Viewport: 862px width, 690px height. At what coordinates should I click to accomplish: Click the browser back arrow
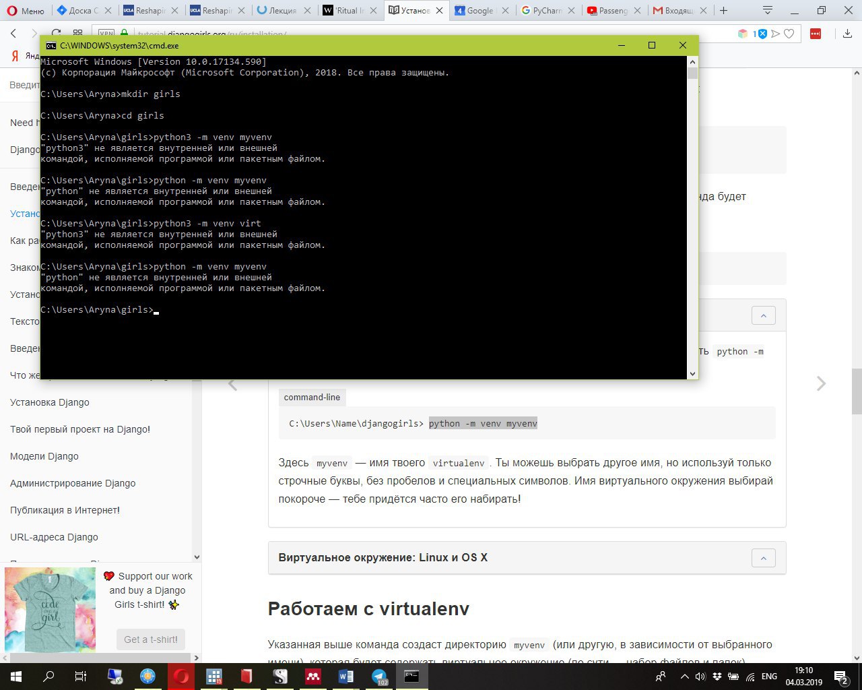pyautogui.click(x=13, y=33)
